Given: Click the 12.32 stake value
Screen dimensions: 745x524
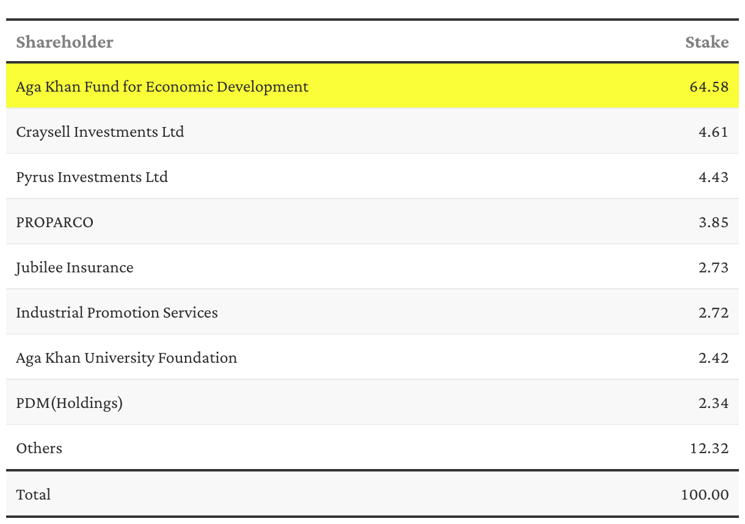Looking at the screenshot, I should pyautogui.click(x=710, y=448).
